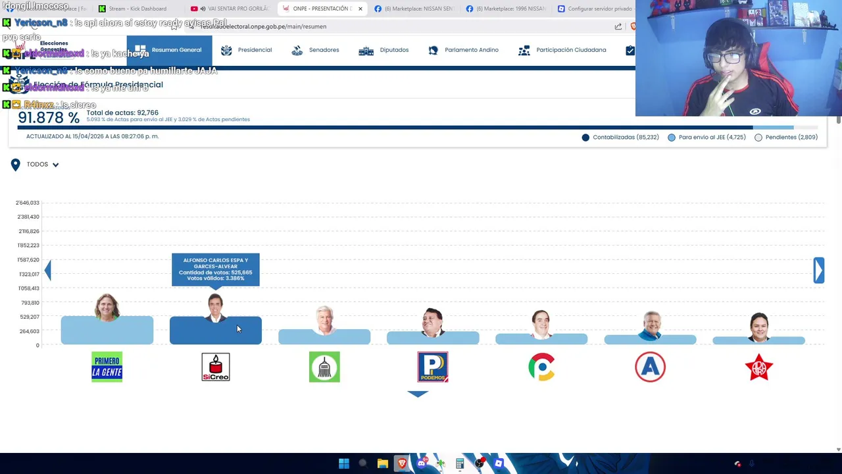Toggle the Para envío al JEE legend marker
Screen dimensions: 842x474
pos(672,138)
